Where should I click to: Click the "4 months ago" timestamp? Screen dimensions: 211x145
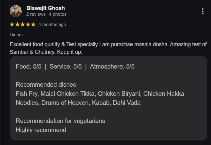(x=52, y=24)
